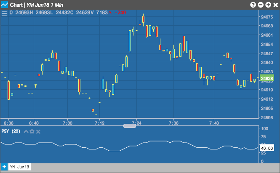
Task: Open the chart hamburger menu
Action: [4, 13]
